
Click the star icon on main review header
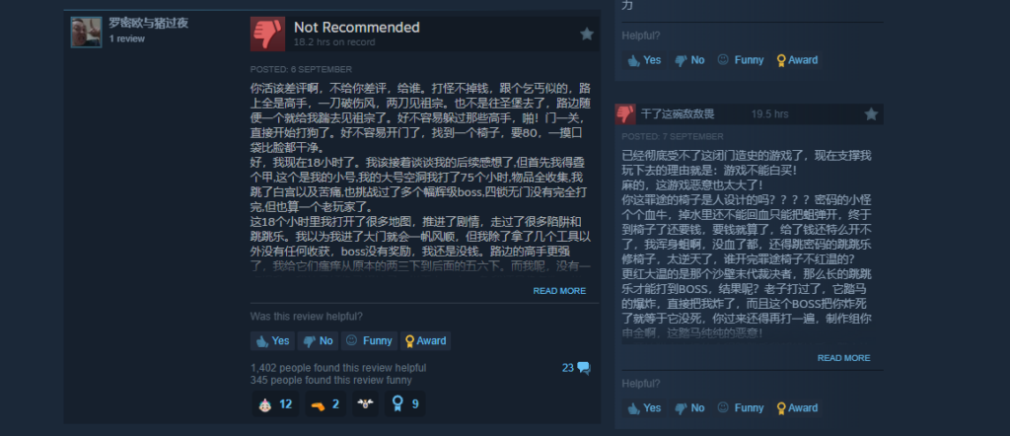click(586, 35)
